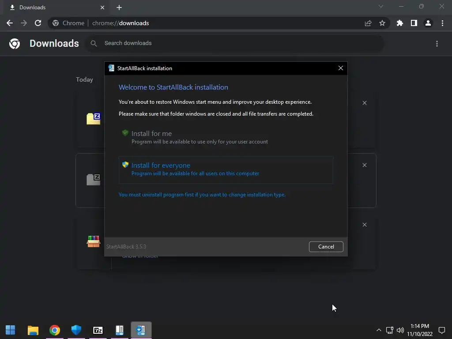Open the book-like app icon in taskbar
452x339 pixels.
(119, 330)
